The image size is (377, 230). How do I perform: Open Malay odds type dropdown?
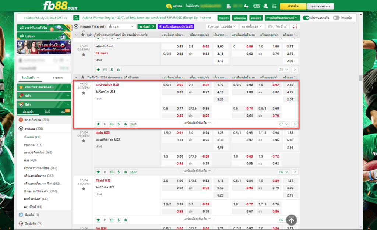(x=282, y=18)
